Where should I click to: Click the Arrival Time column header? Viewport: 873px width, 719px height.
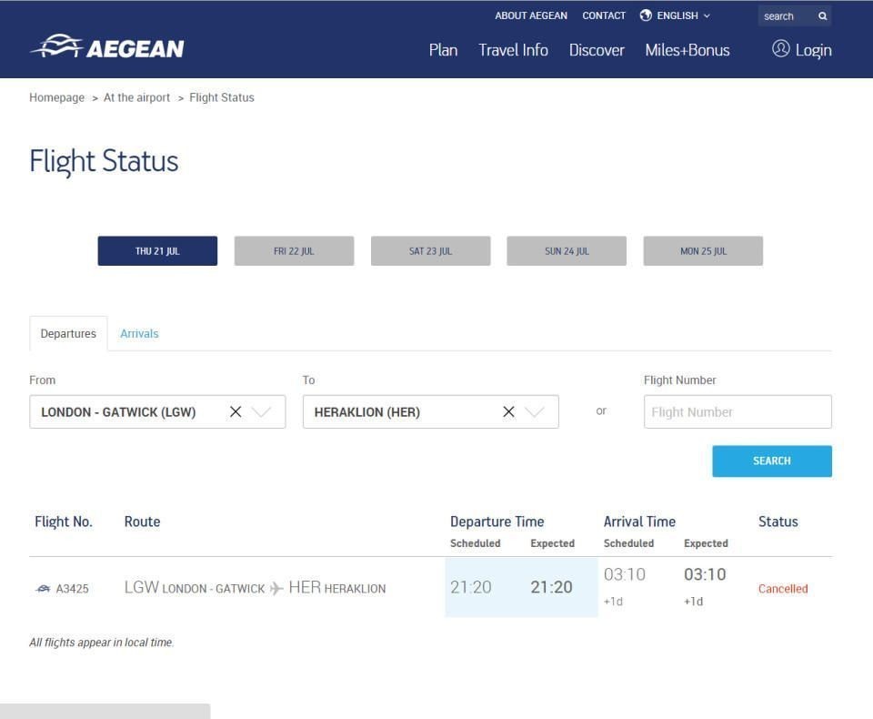tap(639, 522)
